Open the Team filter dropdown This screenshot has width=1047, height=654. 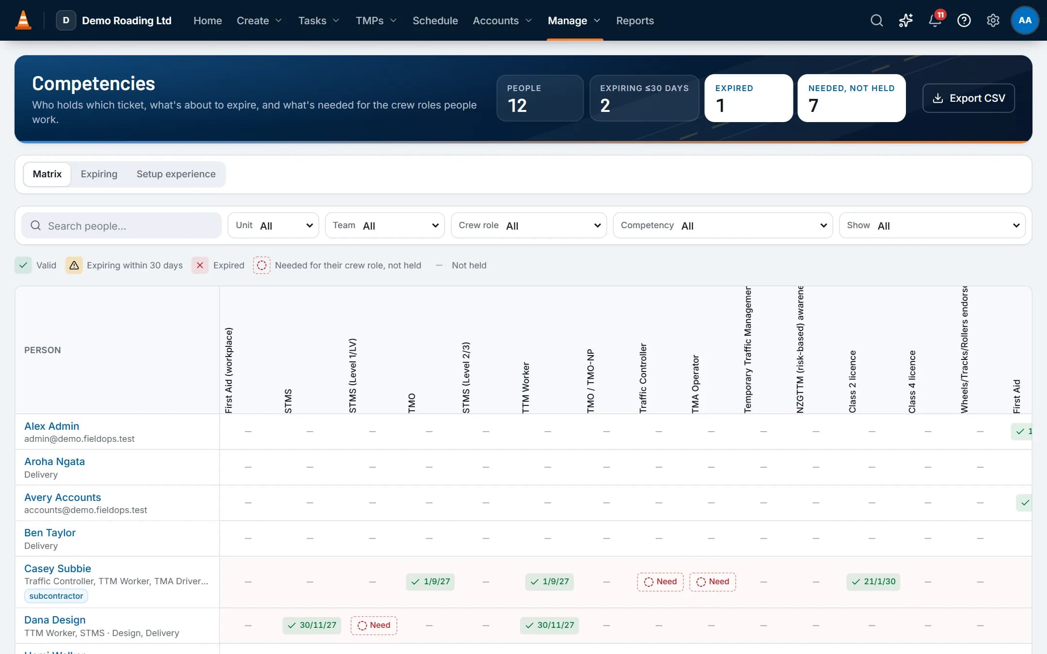[x=385, y=225]
